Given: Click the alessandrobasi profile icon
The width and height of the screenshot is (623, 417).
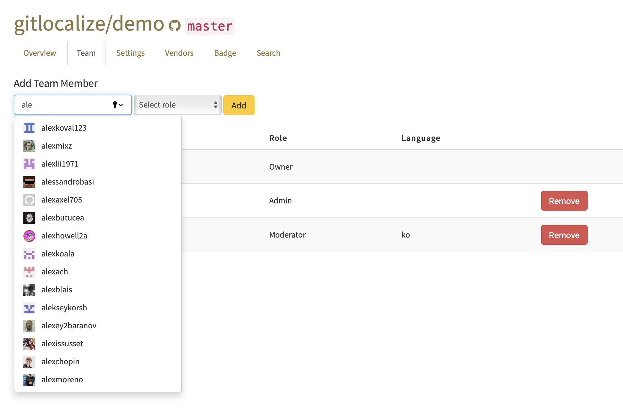Looking at the screenshot, I should coord(29,181).
